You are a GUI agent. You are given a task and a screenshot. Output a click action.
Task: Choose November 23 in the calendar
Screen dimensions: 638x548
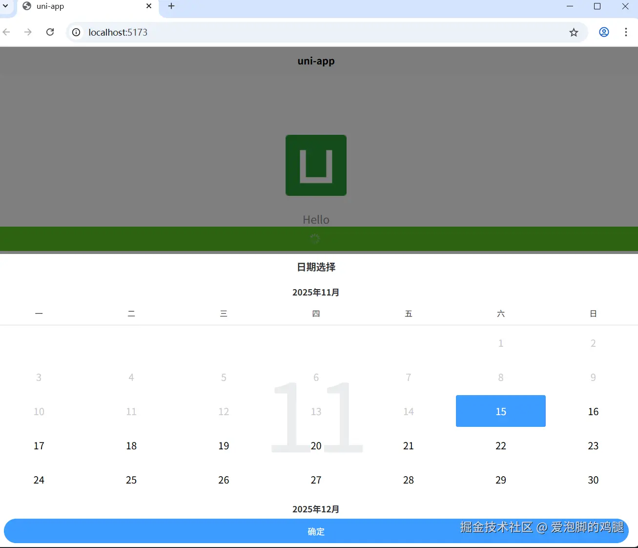(x=593, y=446)
